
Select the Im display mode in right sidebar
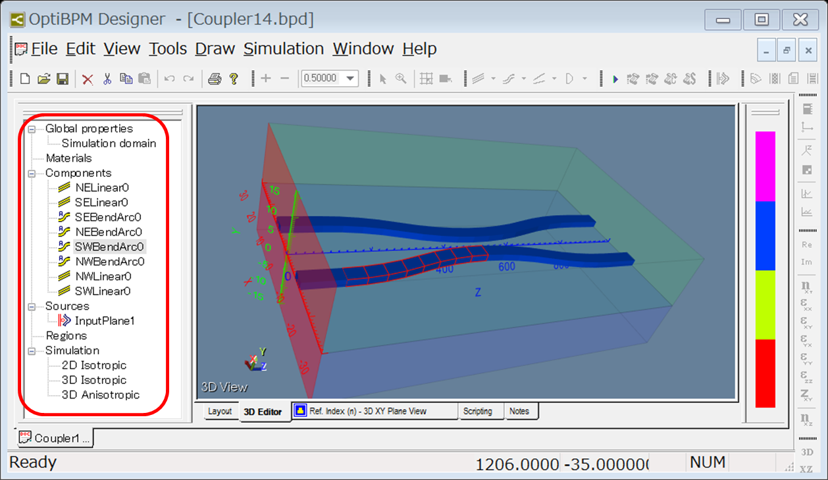[x=807, y=263]
